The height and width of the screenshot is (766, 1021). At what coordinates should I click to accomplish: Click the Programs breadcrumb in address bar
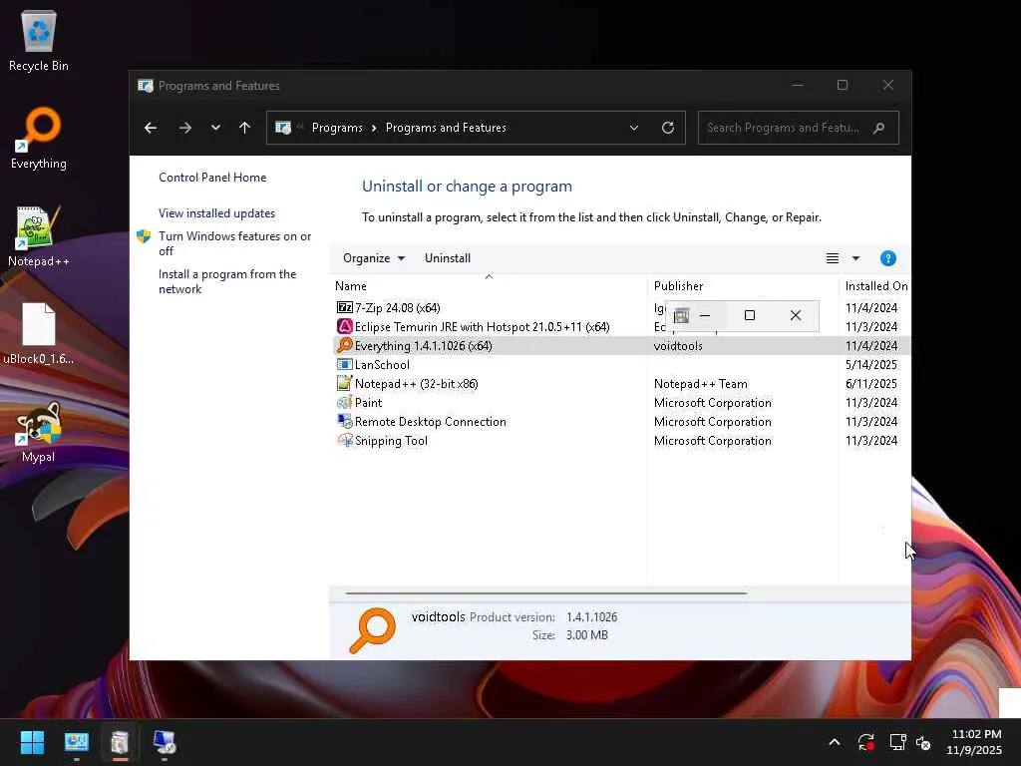(337, 128)
